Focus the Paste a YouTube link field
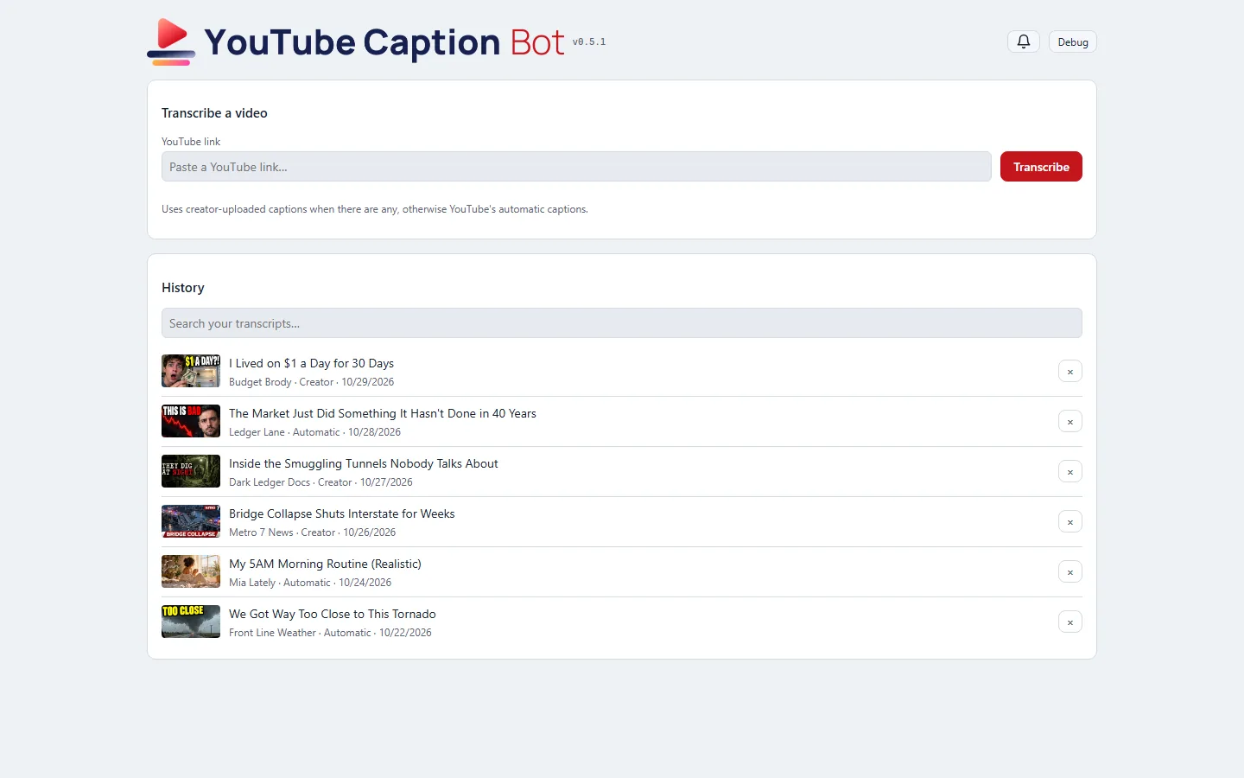This screenshot has height=778, width=1244. coord(576,167)
